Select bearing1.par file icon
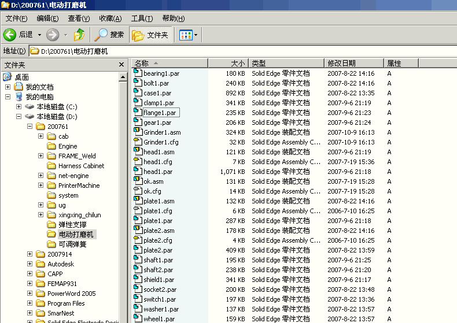 point(138,73)
